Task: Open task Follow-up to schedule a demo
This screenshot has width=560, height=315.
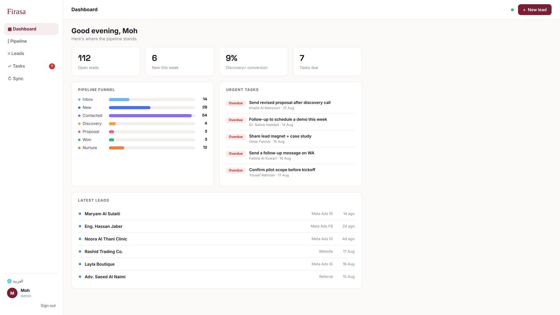Action: pos(290,122)
